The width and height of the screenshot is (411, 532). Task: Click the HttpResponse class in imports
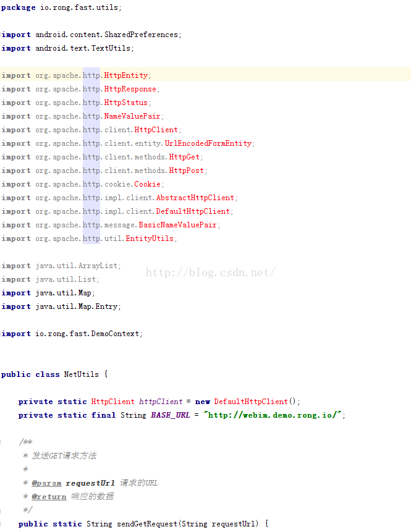point(130,89)
